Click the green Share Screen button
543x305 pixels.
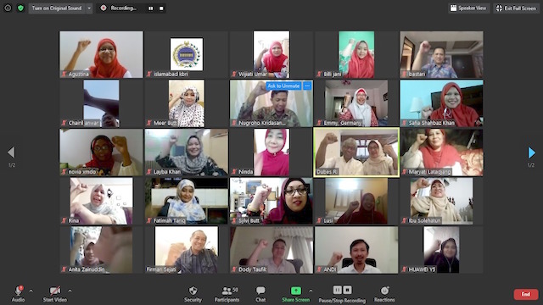[x=295, y=294]
